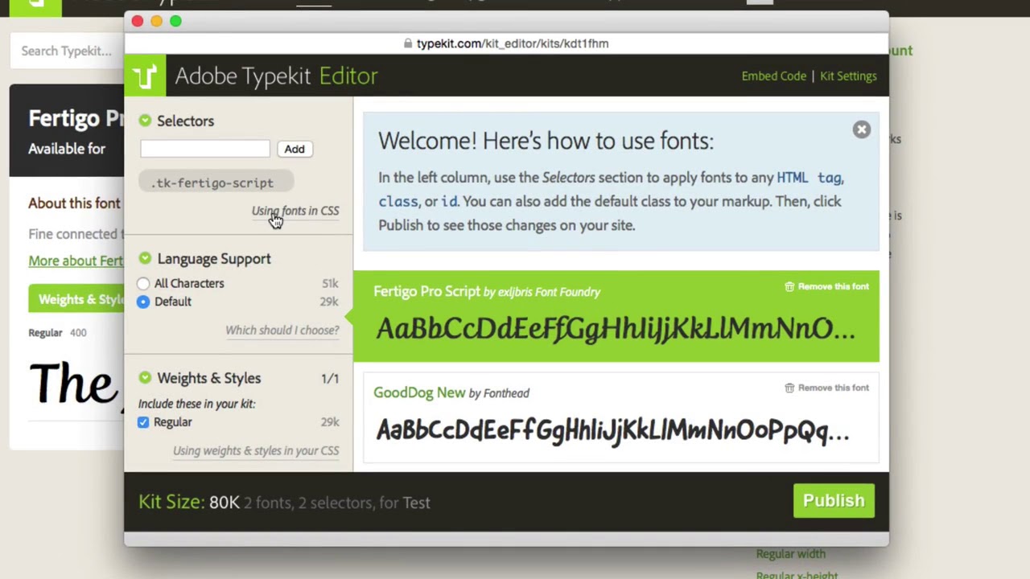Click the Fertigo Pro Script font name
Viewport: 1030px width, 579px height.
426,291
